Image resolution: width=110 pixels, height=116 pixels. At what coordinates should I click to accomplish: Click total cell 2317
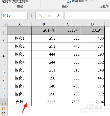[44, 102]
